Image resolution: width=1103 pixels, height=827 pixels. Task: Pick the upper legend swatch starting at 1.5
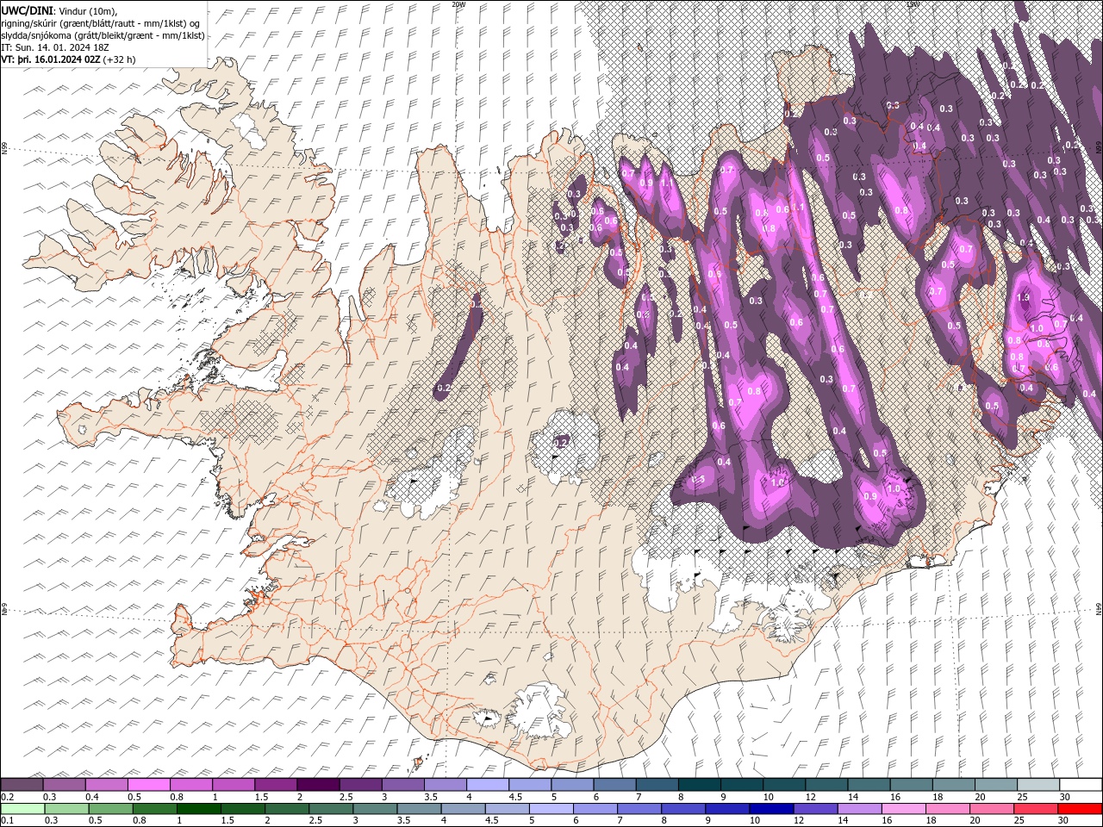(x=275, y=785)
